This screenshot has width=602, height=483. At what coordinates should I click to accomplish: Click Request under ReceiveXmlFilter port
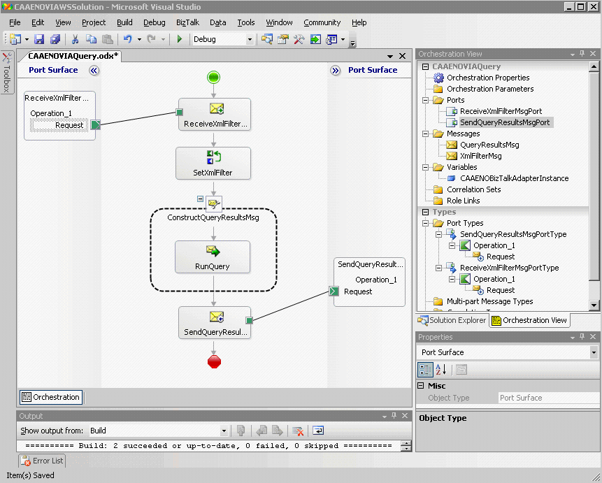pyautogui.click(x=59, y=125)
